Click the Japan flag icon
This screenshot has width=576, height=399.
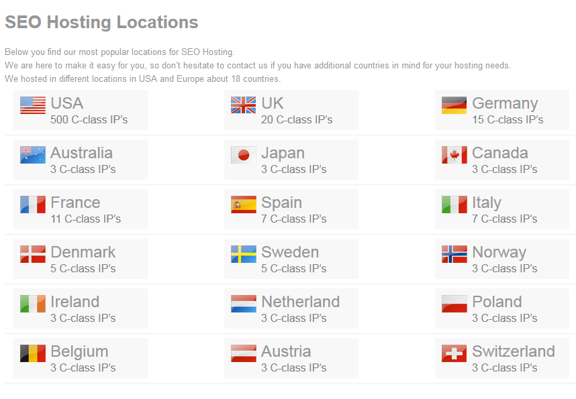tap(244, 155)
